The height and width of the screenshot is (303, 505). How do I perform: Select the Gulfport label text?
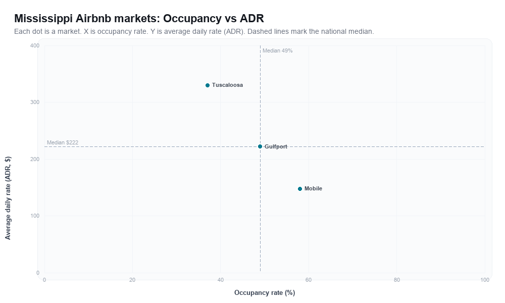pyautogui.click(x=276, y=146)
